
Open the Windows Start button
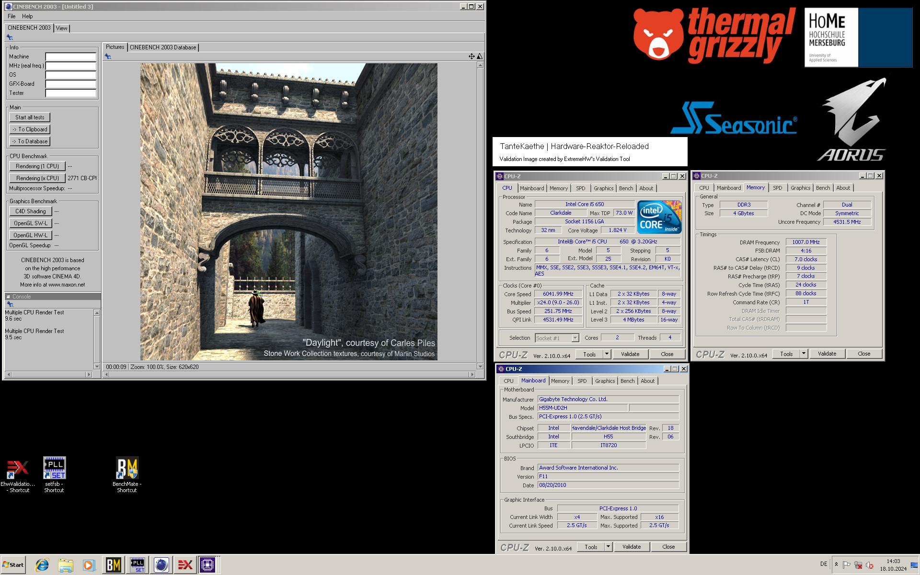[13, 565]
